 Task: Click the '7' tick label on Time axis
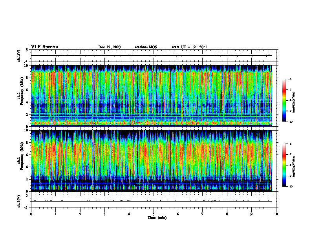203,214
